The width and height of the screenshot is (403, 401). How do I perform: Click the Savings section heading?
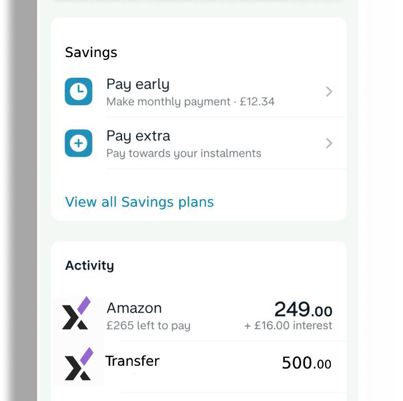pos(91,53)
